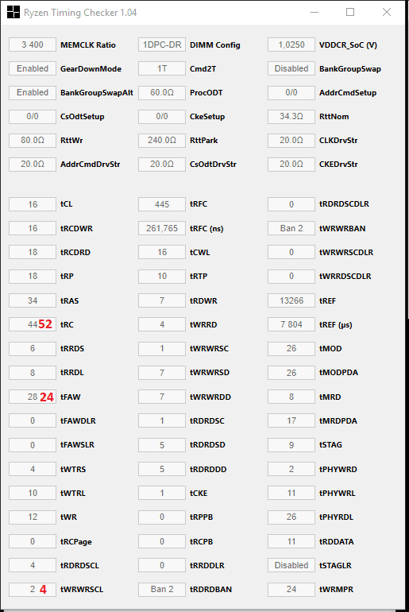This screenshot has height=612, width=409.
Task: Select the tWRWRSCL value field
Action: point(33,589)
